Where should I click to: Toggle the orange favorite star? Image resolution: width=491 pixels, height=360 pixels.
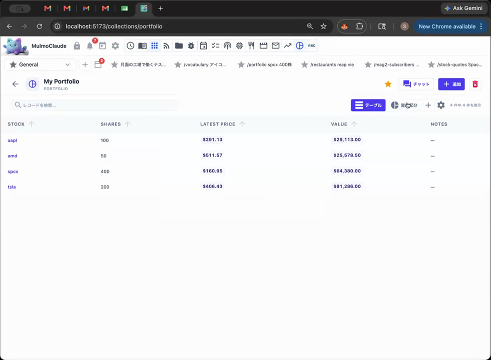pos(388,84)
